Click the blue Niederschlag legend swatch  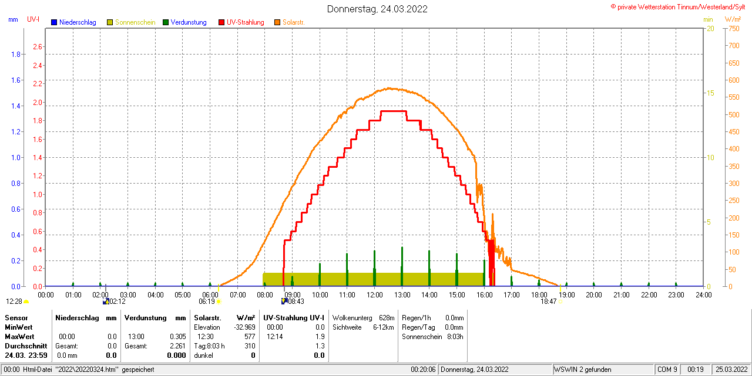click(54, 22)
